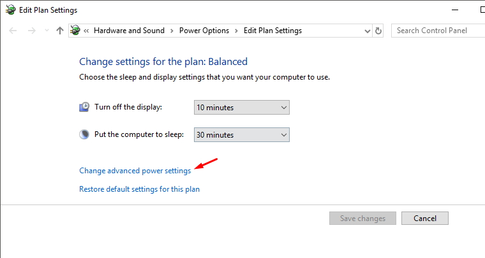The height and width of the screenshot is (258, 485).
Task: Click the power plan icon in address bar
Action: pyautogui.click(x=76, y=31)
